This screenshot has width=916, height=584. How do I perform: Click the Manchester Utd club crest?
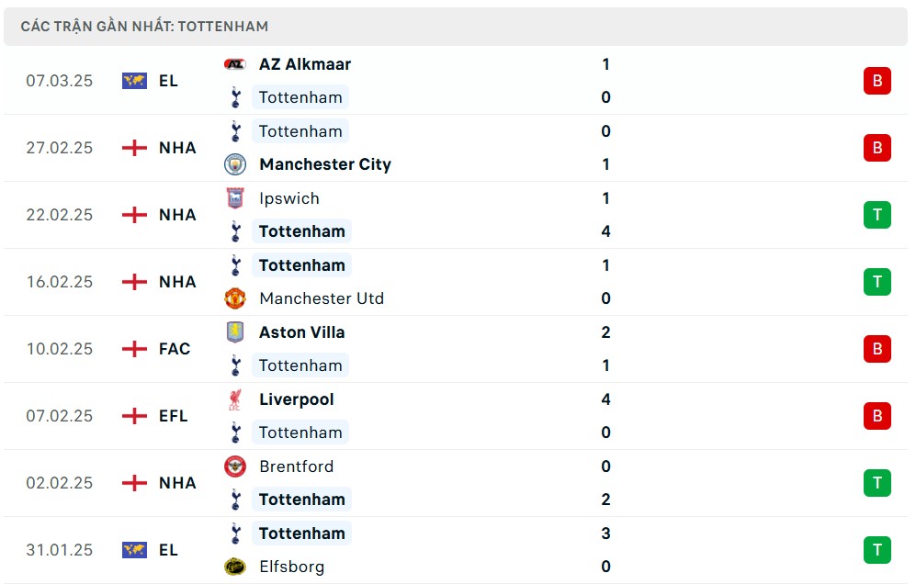click(235, 298)
